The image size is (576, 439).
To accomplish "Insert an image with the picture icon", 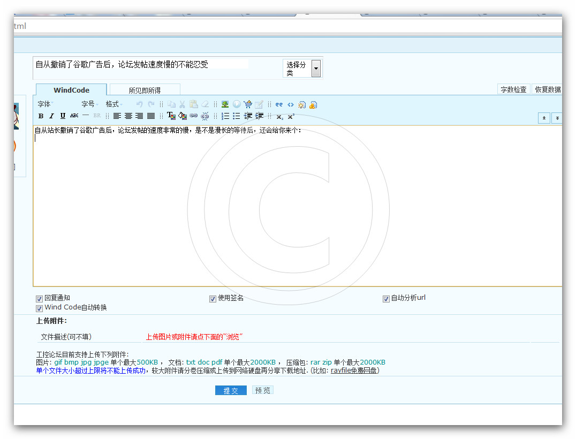I will [x=225, y=104].
